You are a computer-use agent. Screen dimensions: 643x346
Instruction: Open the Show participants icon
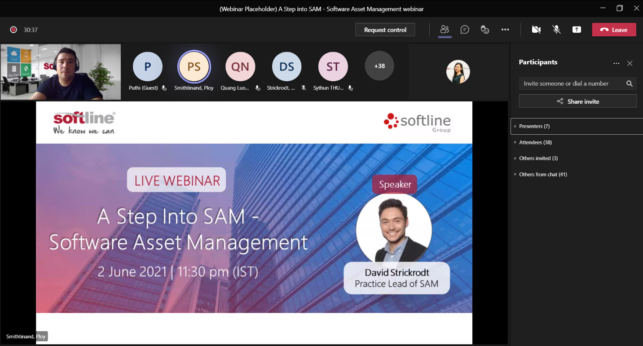point(445,30)
